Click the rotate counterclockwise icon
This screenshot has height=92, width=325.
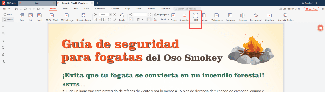coord(110,19)
